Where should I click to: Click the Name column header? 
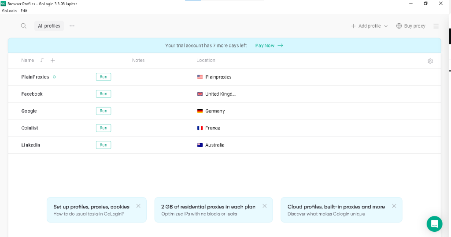(x=28, y=60)
